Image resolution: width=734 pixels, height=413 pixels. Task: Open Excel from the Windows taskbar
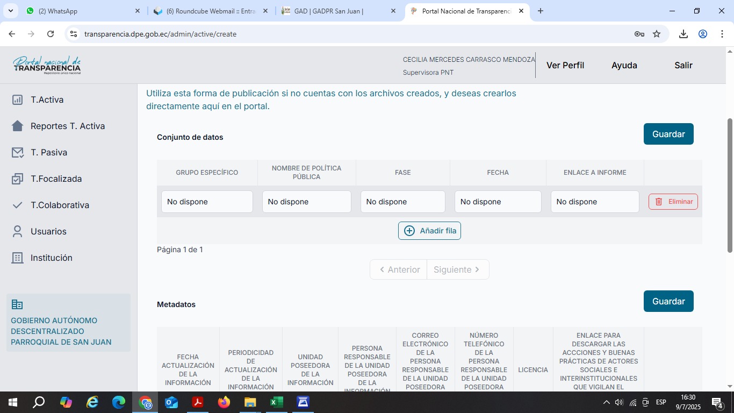pos(276,402)
